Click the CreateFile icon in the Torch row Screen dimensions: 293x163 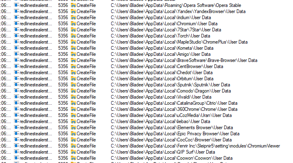coord(73,36)
